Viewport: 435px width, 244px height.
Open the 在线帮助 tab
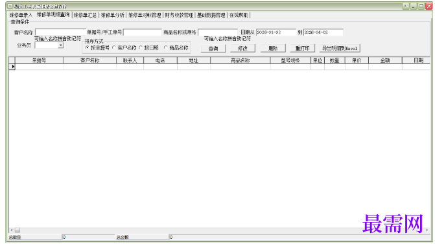pyautogui.click(x=239, y=15)
